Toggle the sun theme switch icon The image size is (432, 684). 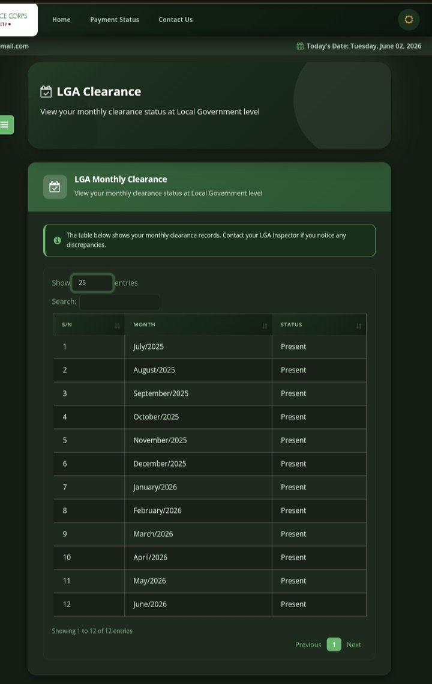(409, 20)
